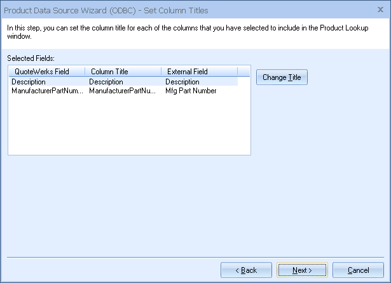Select ManufacturerPartNumber row in QuoteWerks Field column
The width and height of the screenshot is (391, 283).
[47, 91]
